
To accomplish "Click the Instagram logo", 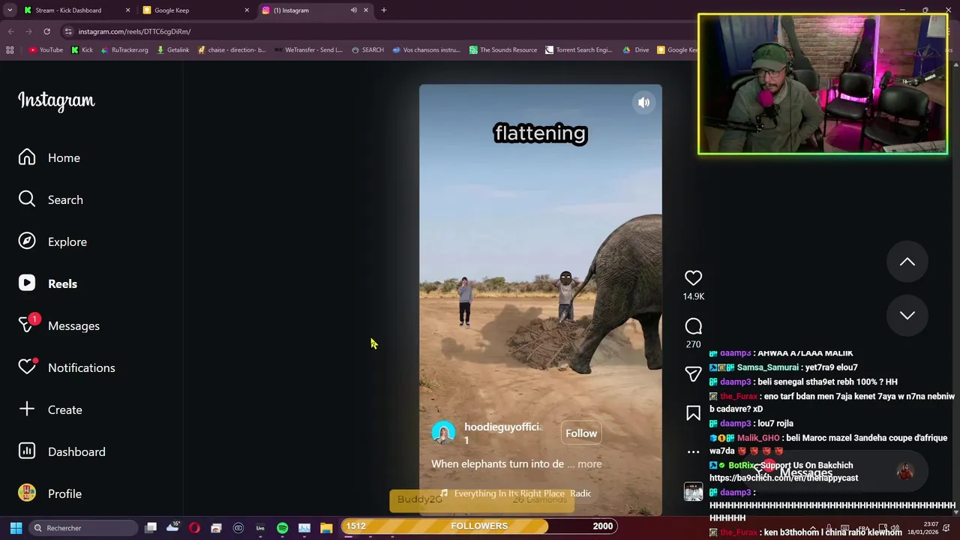I will 56,100.
